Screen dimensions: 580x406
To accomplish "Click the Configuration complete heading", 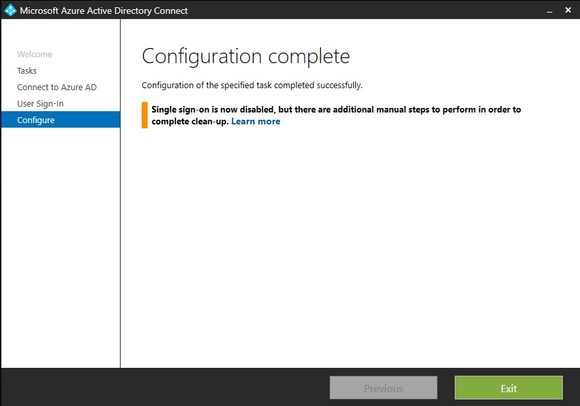I will tap(245, 56).
